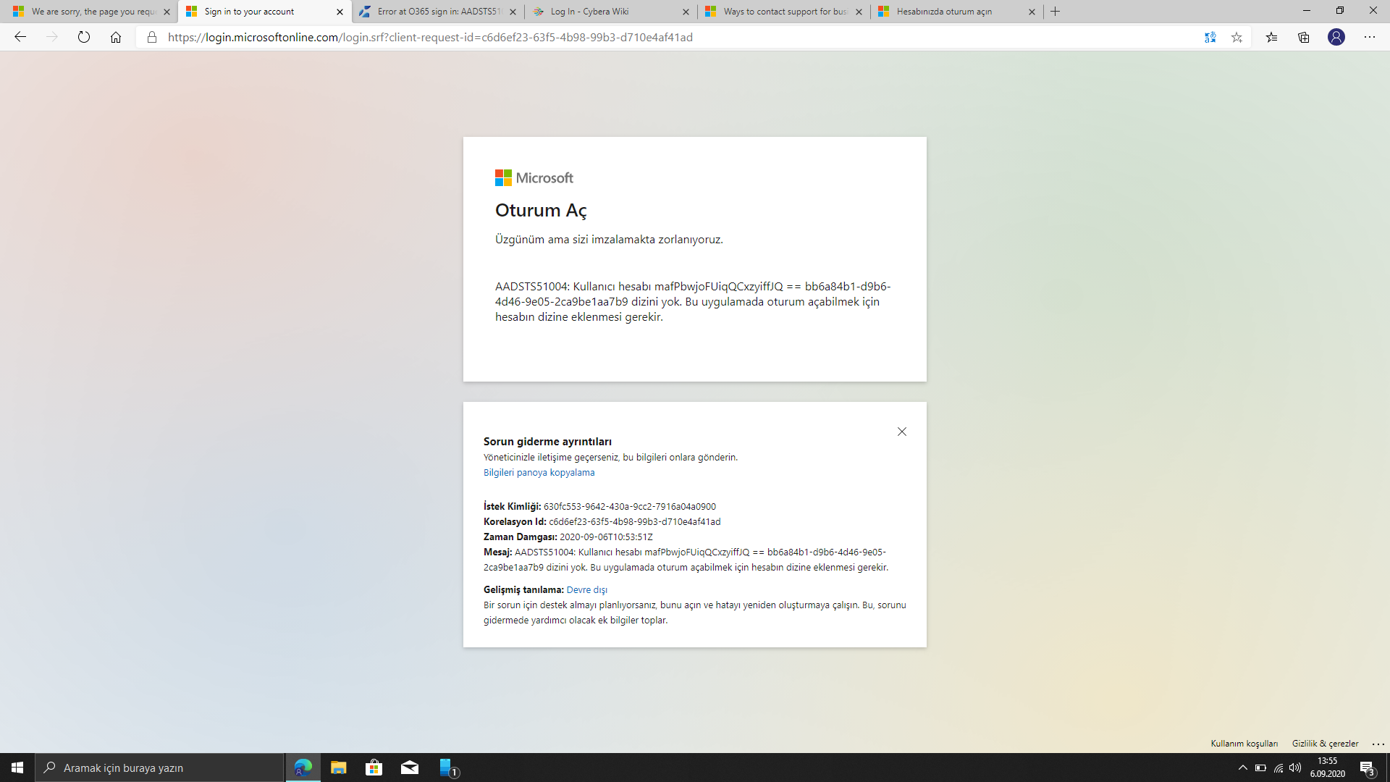Screen dimensions: 1390x782
Task: Open the blue taskbar app with badge
Action: [448, 768]
